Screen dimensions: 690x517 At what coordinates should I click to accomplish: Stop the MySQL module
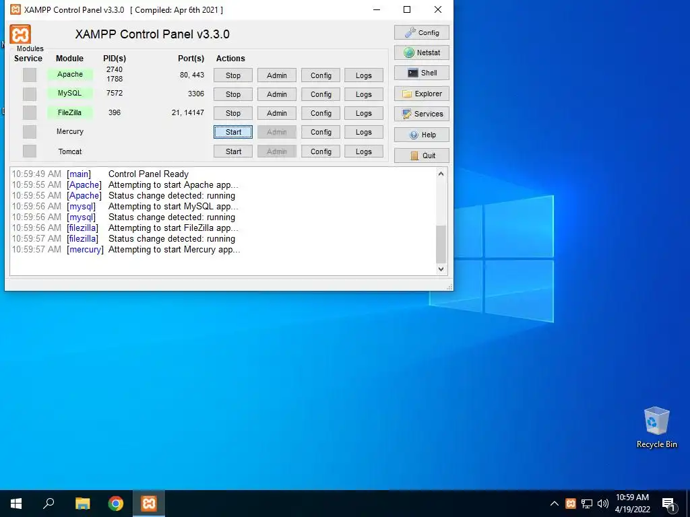pos(233,94)
